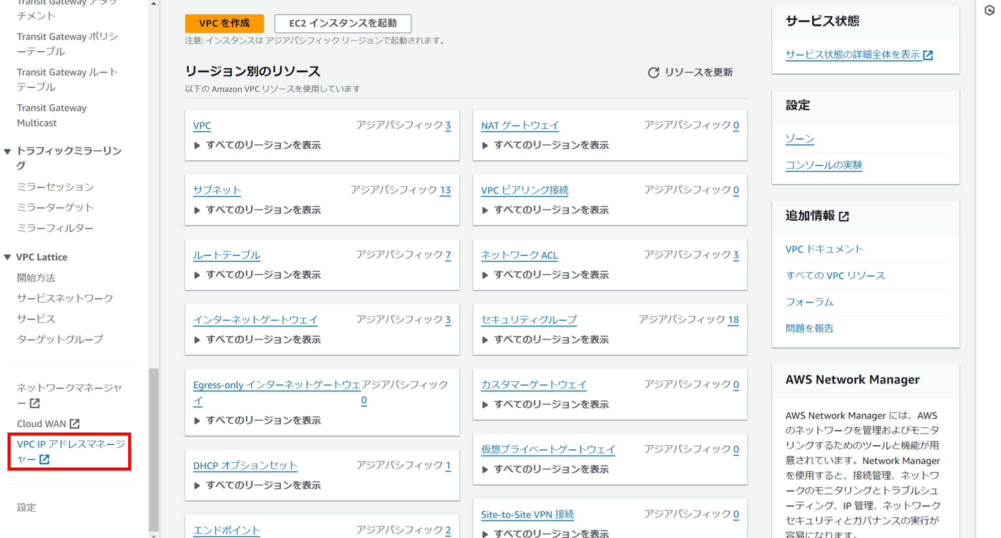Expand すべてのリージョンを表示 under DHCP オプションセット
1001x538 pixels.
click(x=257, y=485)
